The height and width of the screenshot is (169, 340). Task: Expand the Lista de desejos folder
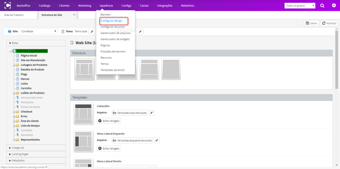(14, 126)
